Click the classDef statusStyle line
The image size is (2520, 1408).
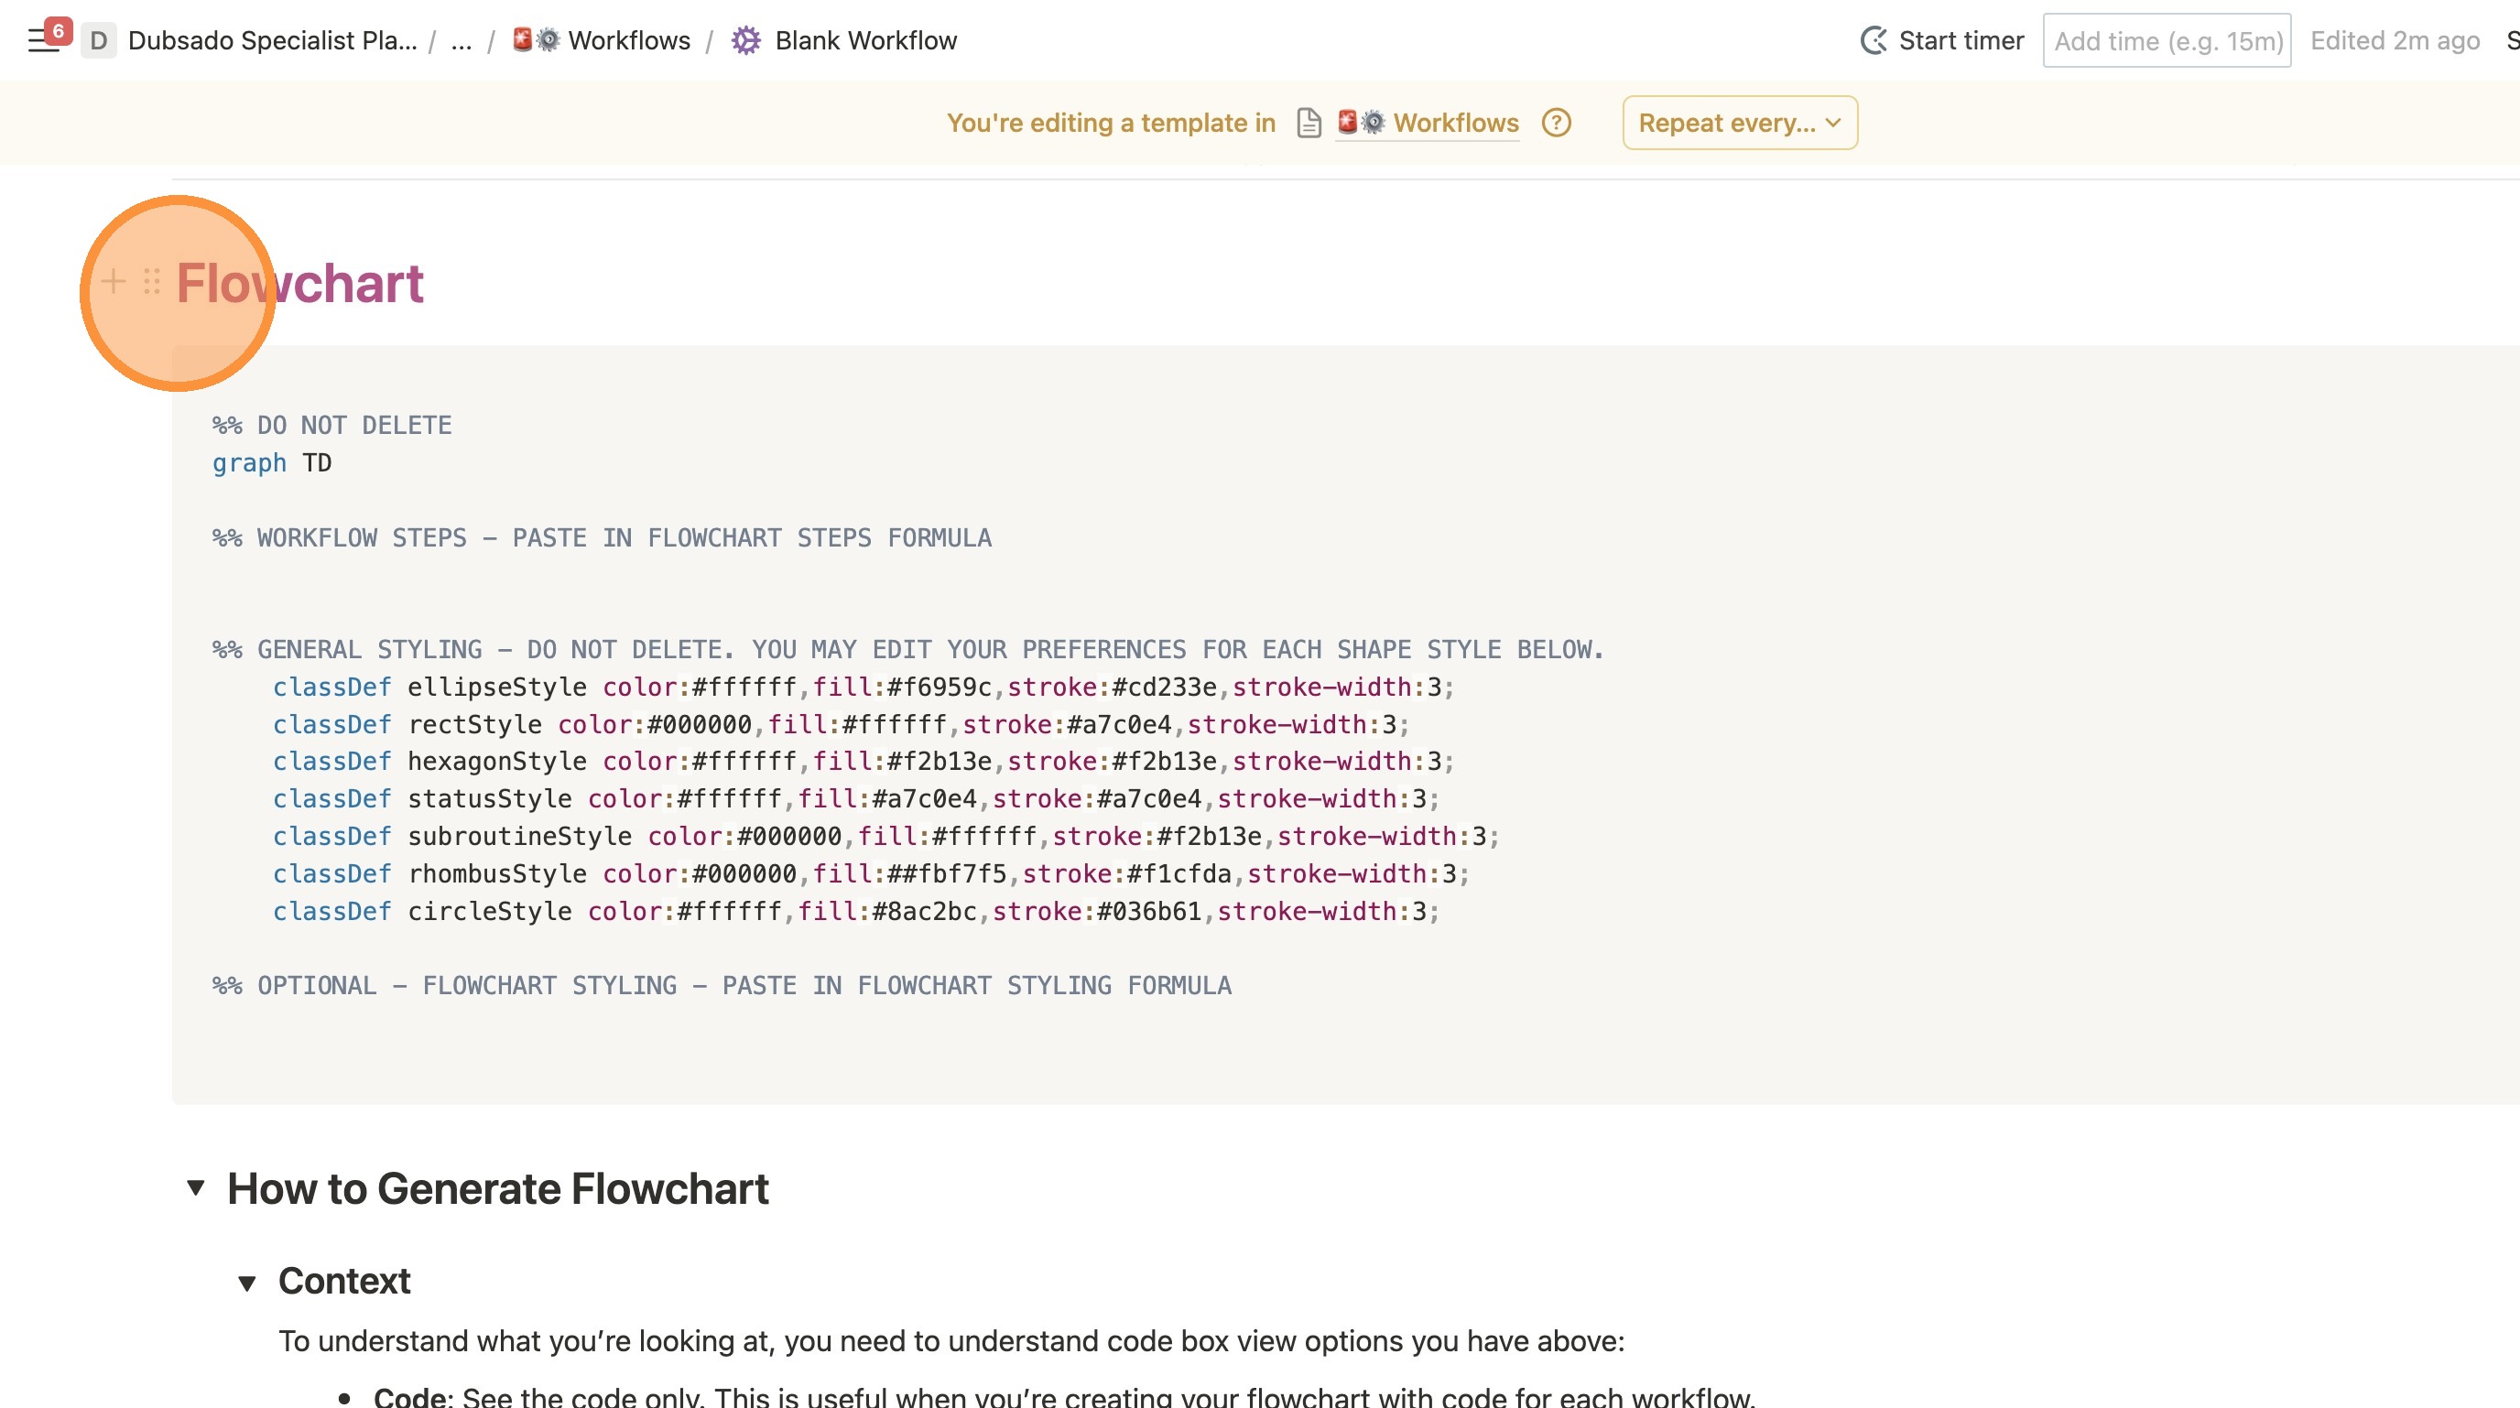pyautogui.click(x=856, y=799)
